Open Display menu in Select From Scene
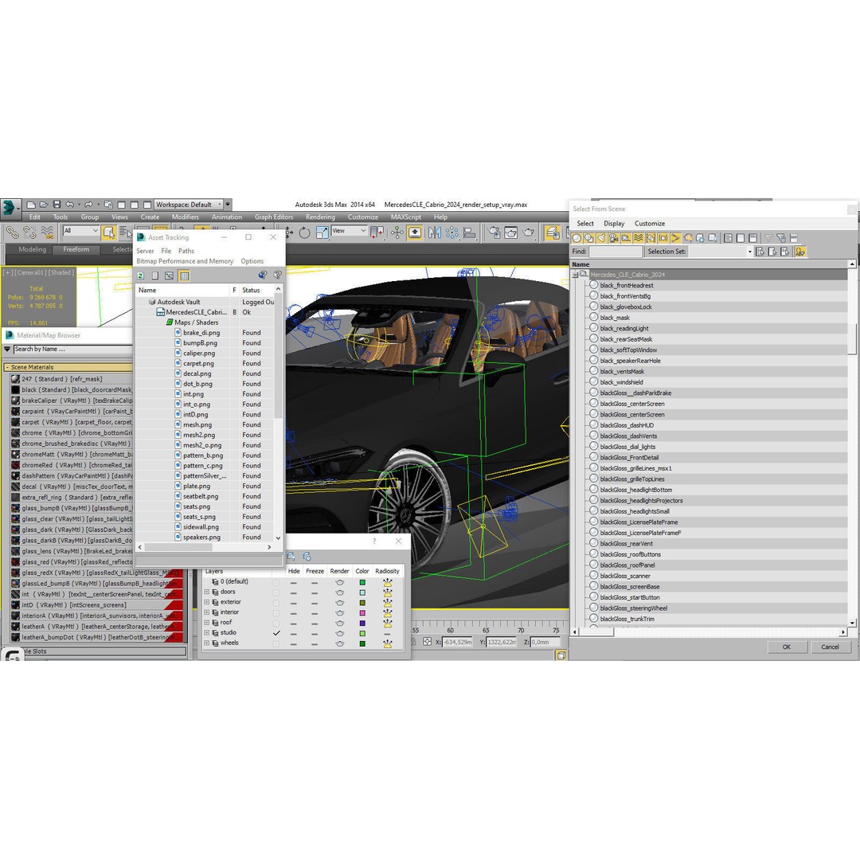The height and width of the screenshot is (860, 860). [614, 224]
